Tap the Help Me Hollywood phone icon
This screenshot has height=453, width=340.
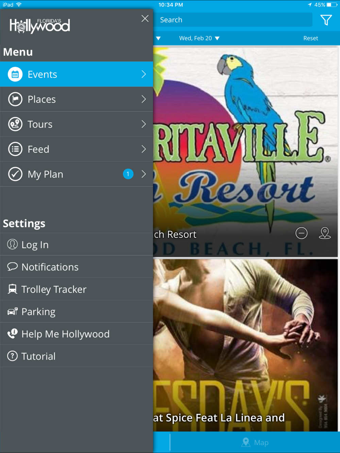pos(13,334)
